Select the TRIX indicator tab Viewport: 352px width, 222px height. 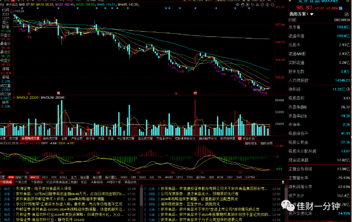pos(190,177)
